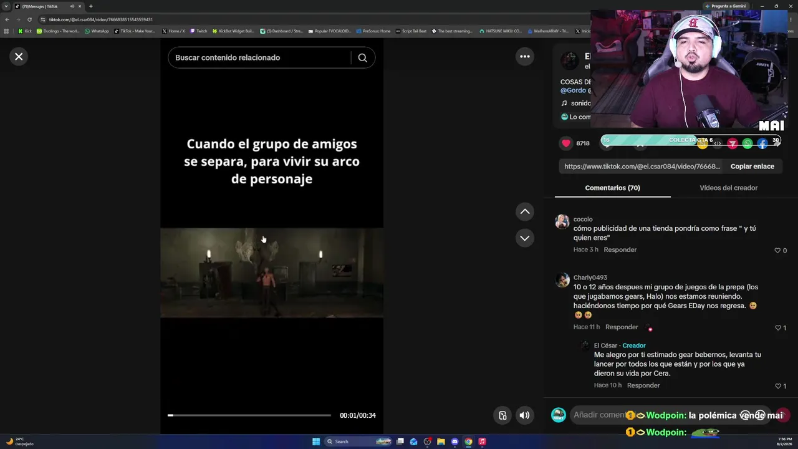798x449 pixels.
Task: Seek on the video progress bar
Action: tap(249, 415)
